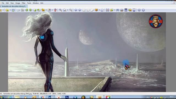This screenshot has width=176, height=99.
Task: Click the file name in status bar
Action: coord(17,94)
